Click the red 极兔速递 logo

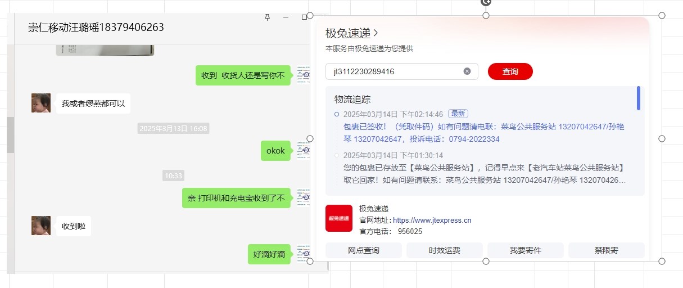click(339, 218)
